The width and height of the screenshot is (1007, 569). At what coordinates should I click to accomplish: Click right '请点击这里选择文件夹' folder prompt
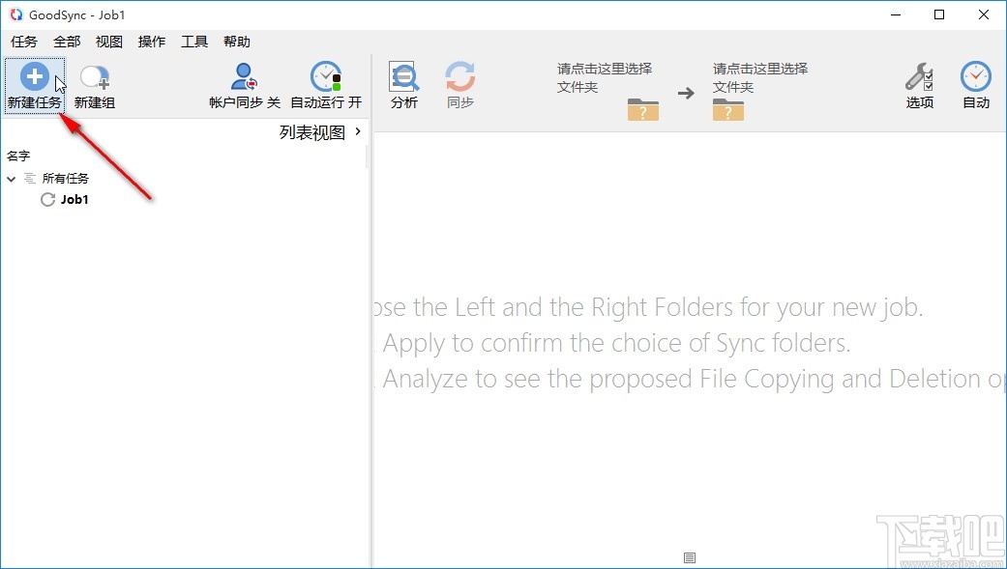tap(759, 77)
